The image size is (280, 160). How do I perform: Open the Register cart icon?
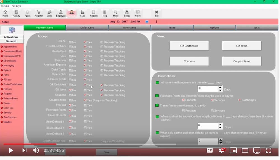click(39, 13)
